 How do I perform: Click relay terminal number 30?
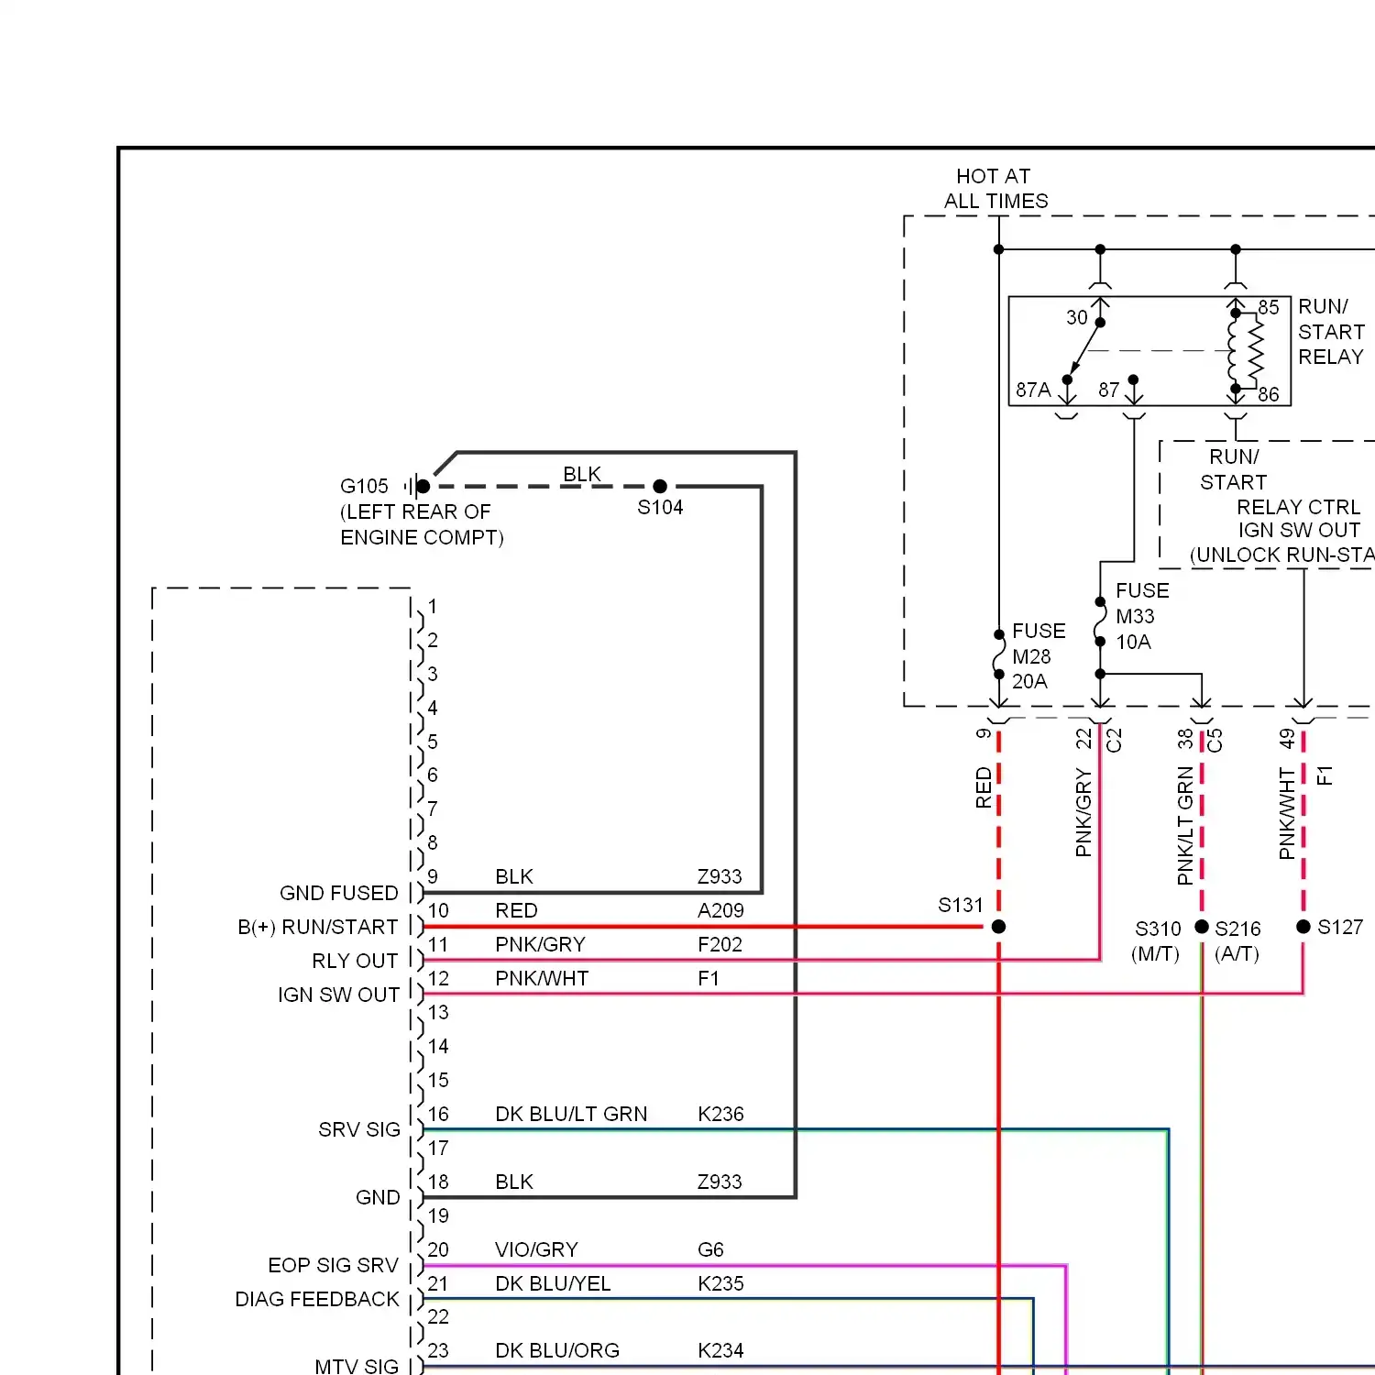(x=1076, y=317)
